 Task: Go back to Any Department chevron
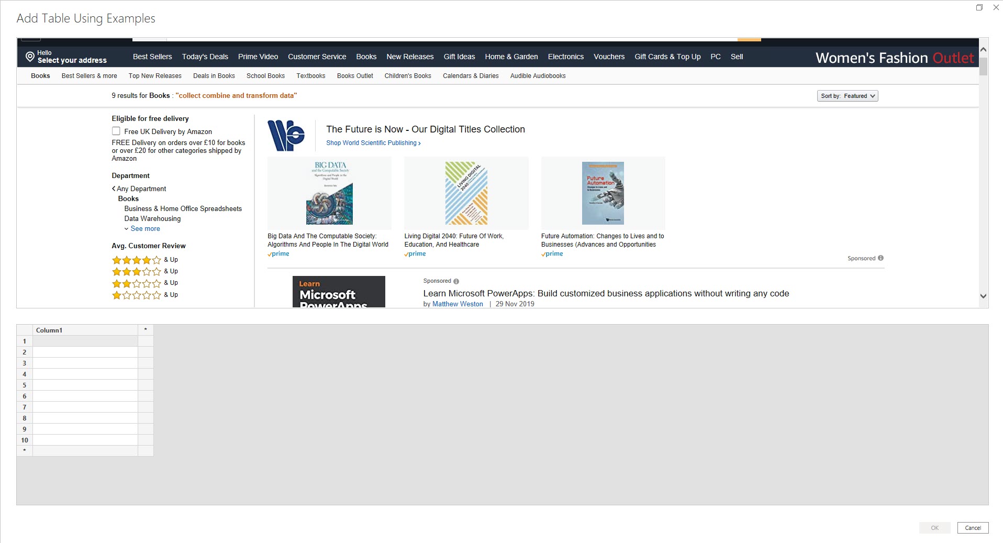pyautogui.click(x=114, y=189)
